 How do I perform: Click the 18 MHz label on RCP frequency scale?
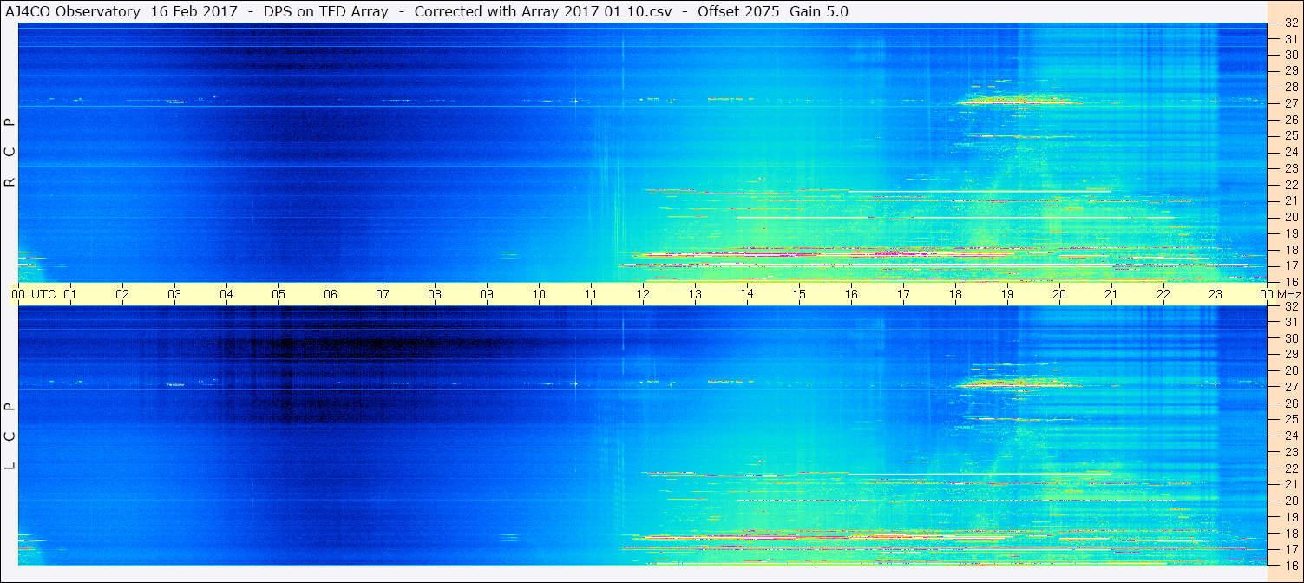(1291, 250)
